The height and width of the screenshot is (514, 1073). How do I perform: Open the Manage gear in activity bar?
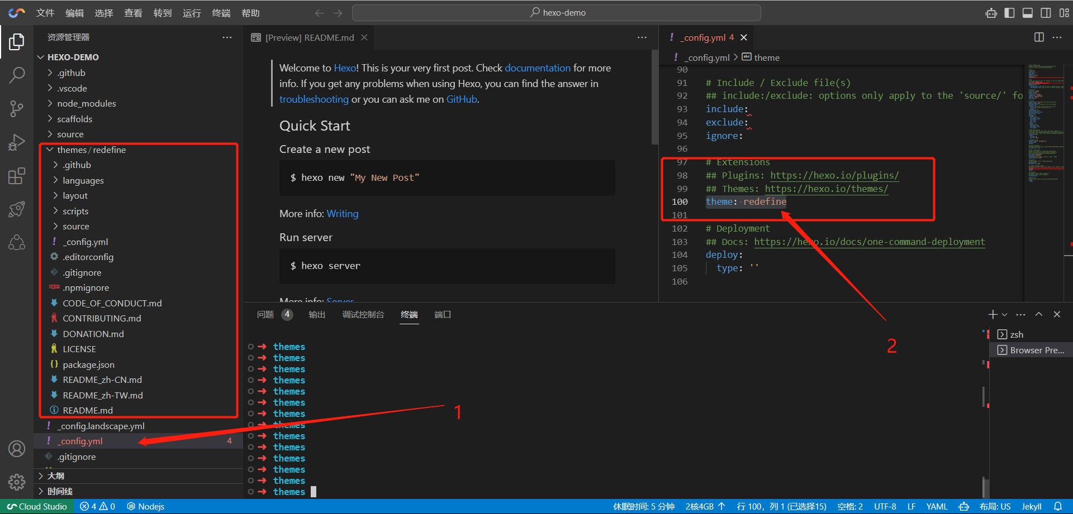point(17,482)
